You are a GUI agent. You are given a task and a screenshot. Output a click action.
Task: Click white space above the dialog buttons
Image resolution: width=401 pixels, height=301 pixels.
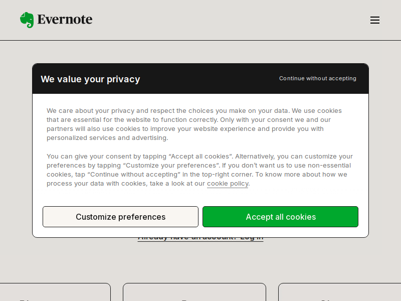pos(200,198)
